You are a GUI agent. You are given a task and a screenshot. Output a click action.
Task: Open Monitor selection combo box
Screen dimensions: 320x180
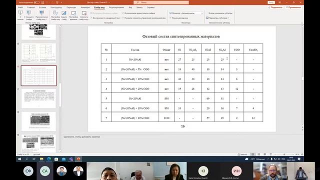[192, 13]
